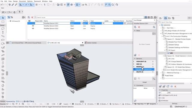The width and height of the screenshot is (192, 108).
Task: Switch to 0. Ground Floor - STR Link tab
Action: pos(27,43)
